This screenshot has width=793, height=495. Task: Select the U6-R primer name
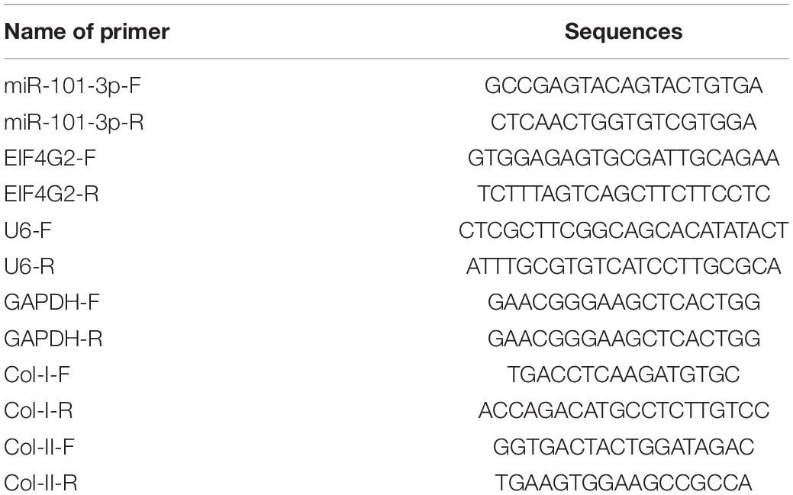[29, 266]
